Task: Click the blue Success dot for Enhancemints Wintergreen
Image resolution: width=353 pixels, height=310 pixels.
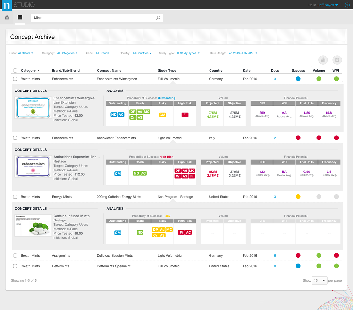Action: click(x=298, y=79)
